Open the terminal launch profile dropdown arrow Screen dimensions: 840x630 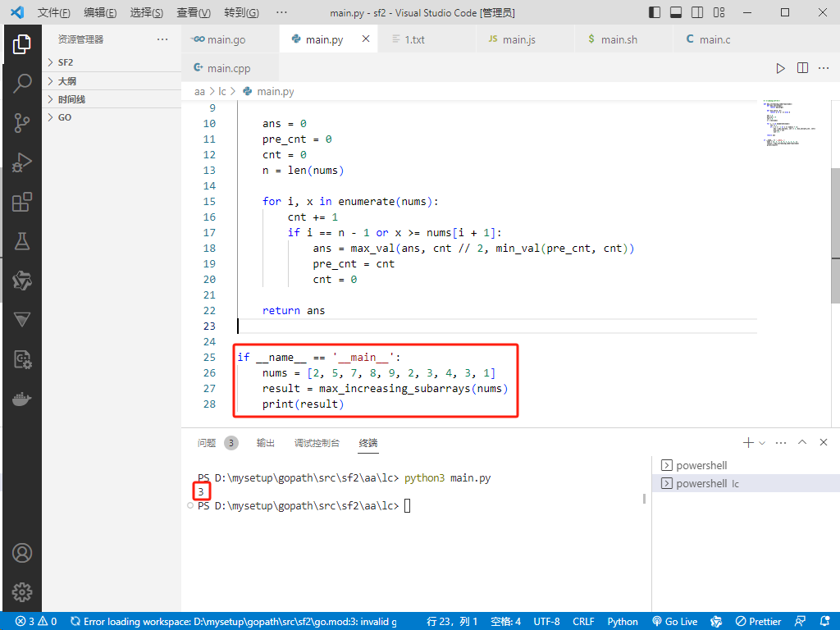[762, 443]
